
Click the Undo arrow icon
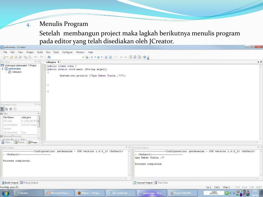(35, 57)
